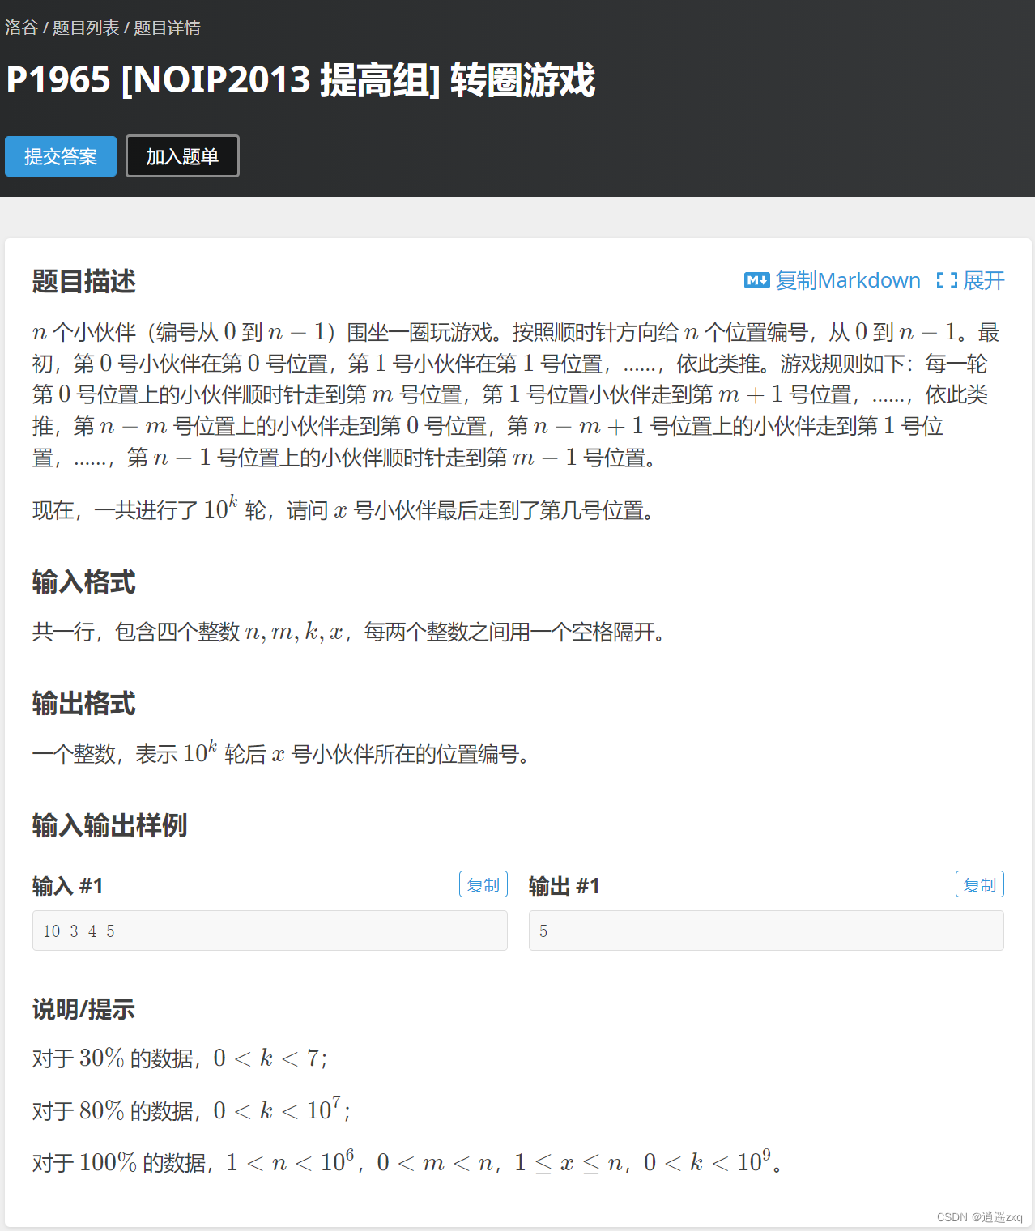This screenshot has height=1231, width=1035.
Task: Click the problem title P1965 转圈游戏
Action: pos(299,81)
